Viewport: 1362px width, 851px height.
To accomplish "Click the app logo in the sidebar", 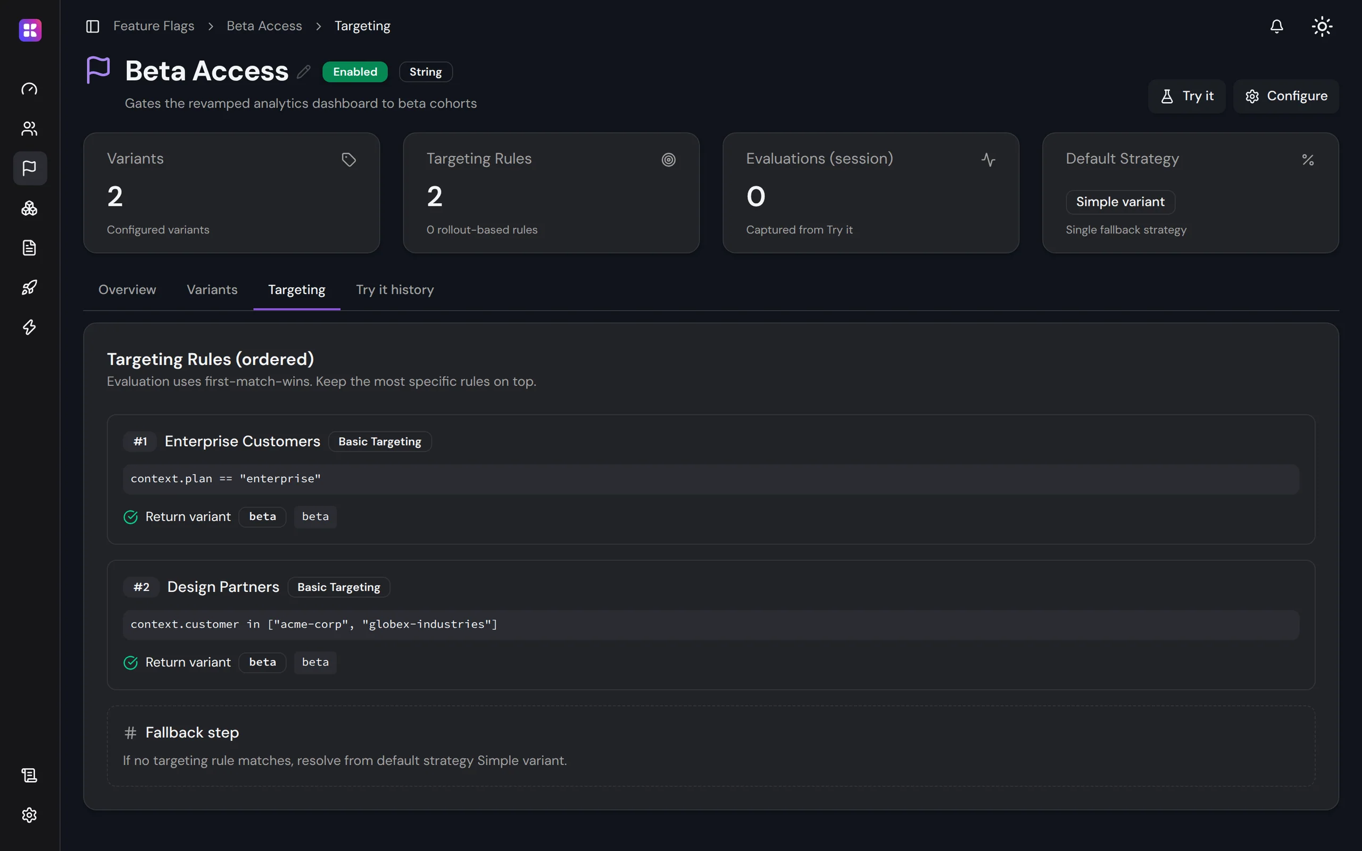I will [x=30, y=30].
